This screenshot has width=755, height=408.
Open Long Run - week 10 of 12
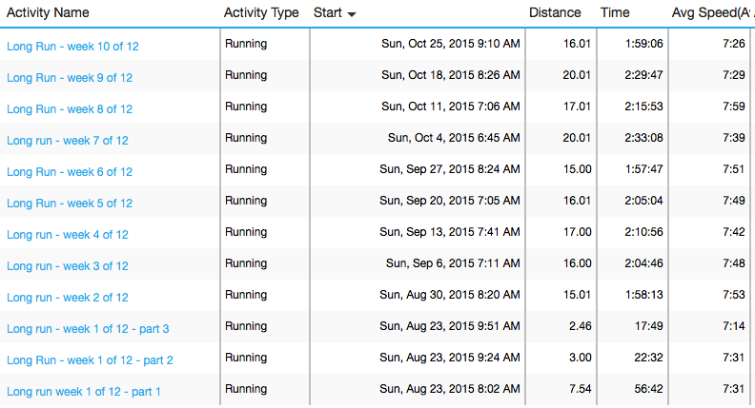(x=73, y=47)
